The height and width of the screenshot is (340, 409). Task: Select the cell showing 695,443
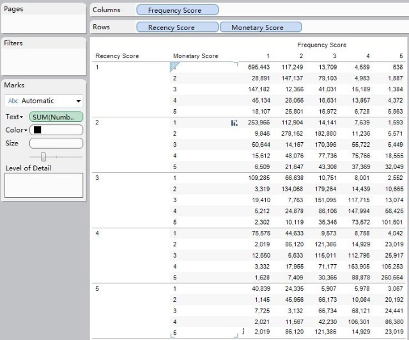259,67
